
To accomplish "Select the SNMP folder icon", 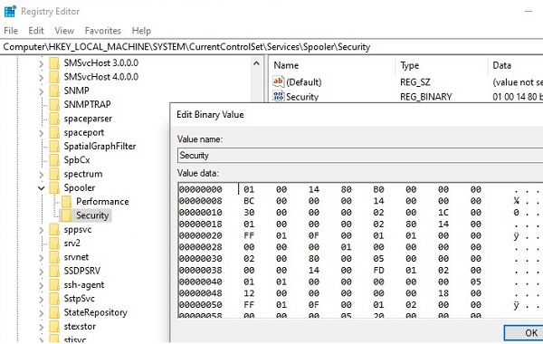I will pos(54,91).
